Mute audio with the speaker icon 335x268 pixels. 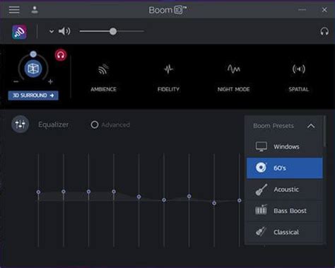64,31
